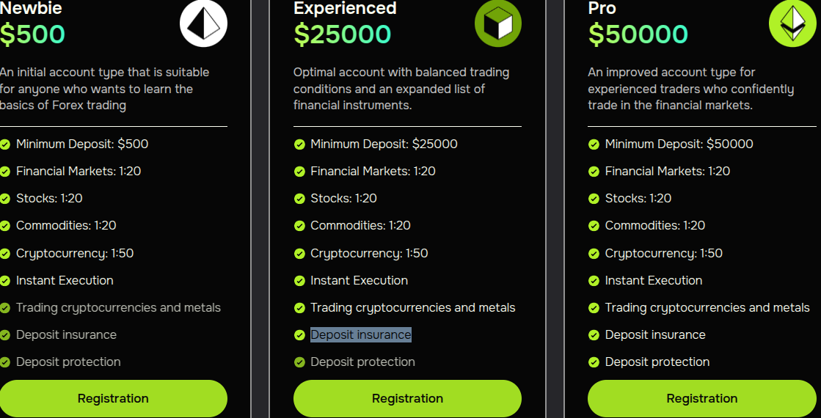
Task: Click the checkmark next to Newbie Stocks: 1:20
Action: 4,198
